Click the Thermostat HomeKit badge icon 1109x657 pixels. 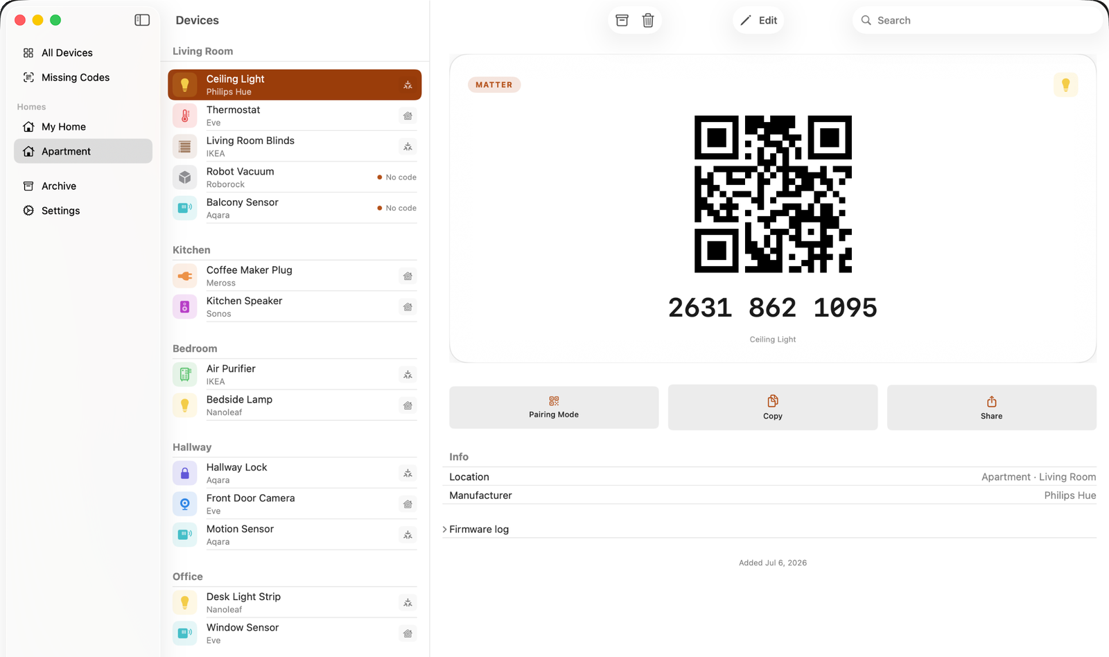408,116
